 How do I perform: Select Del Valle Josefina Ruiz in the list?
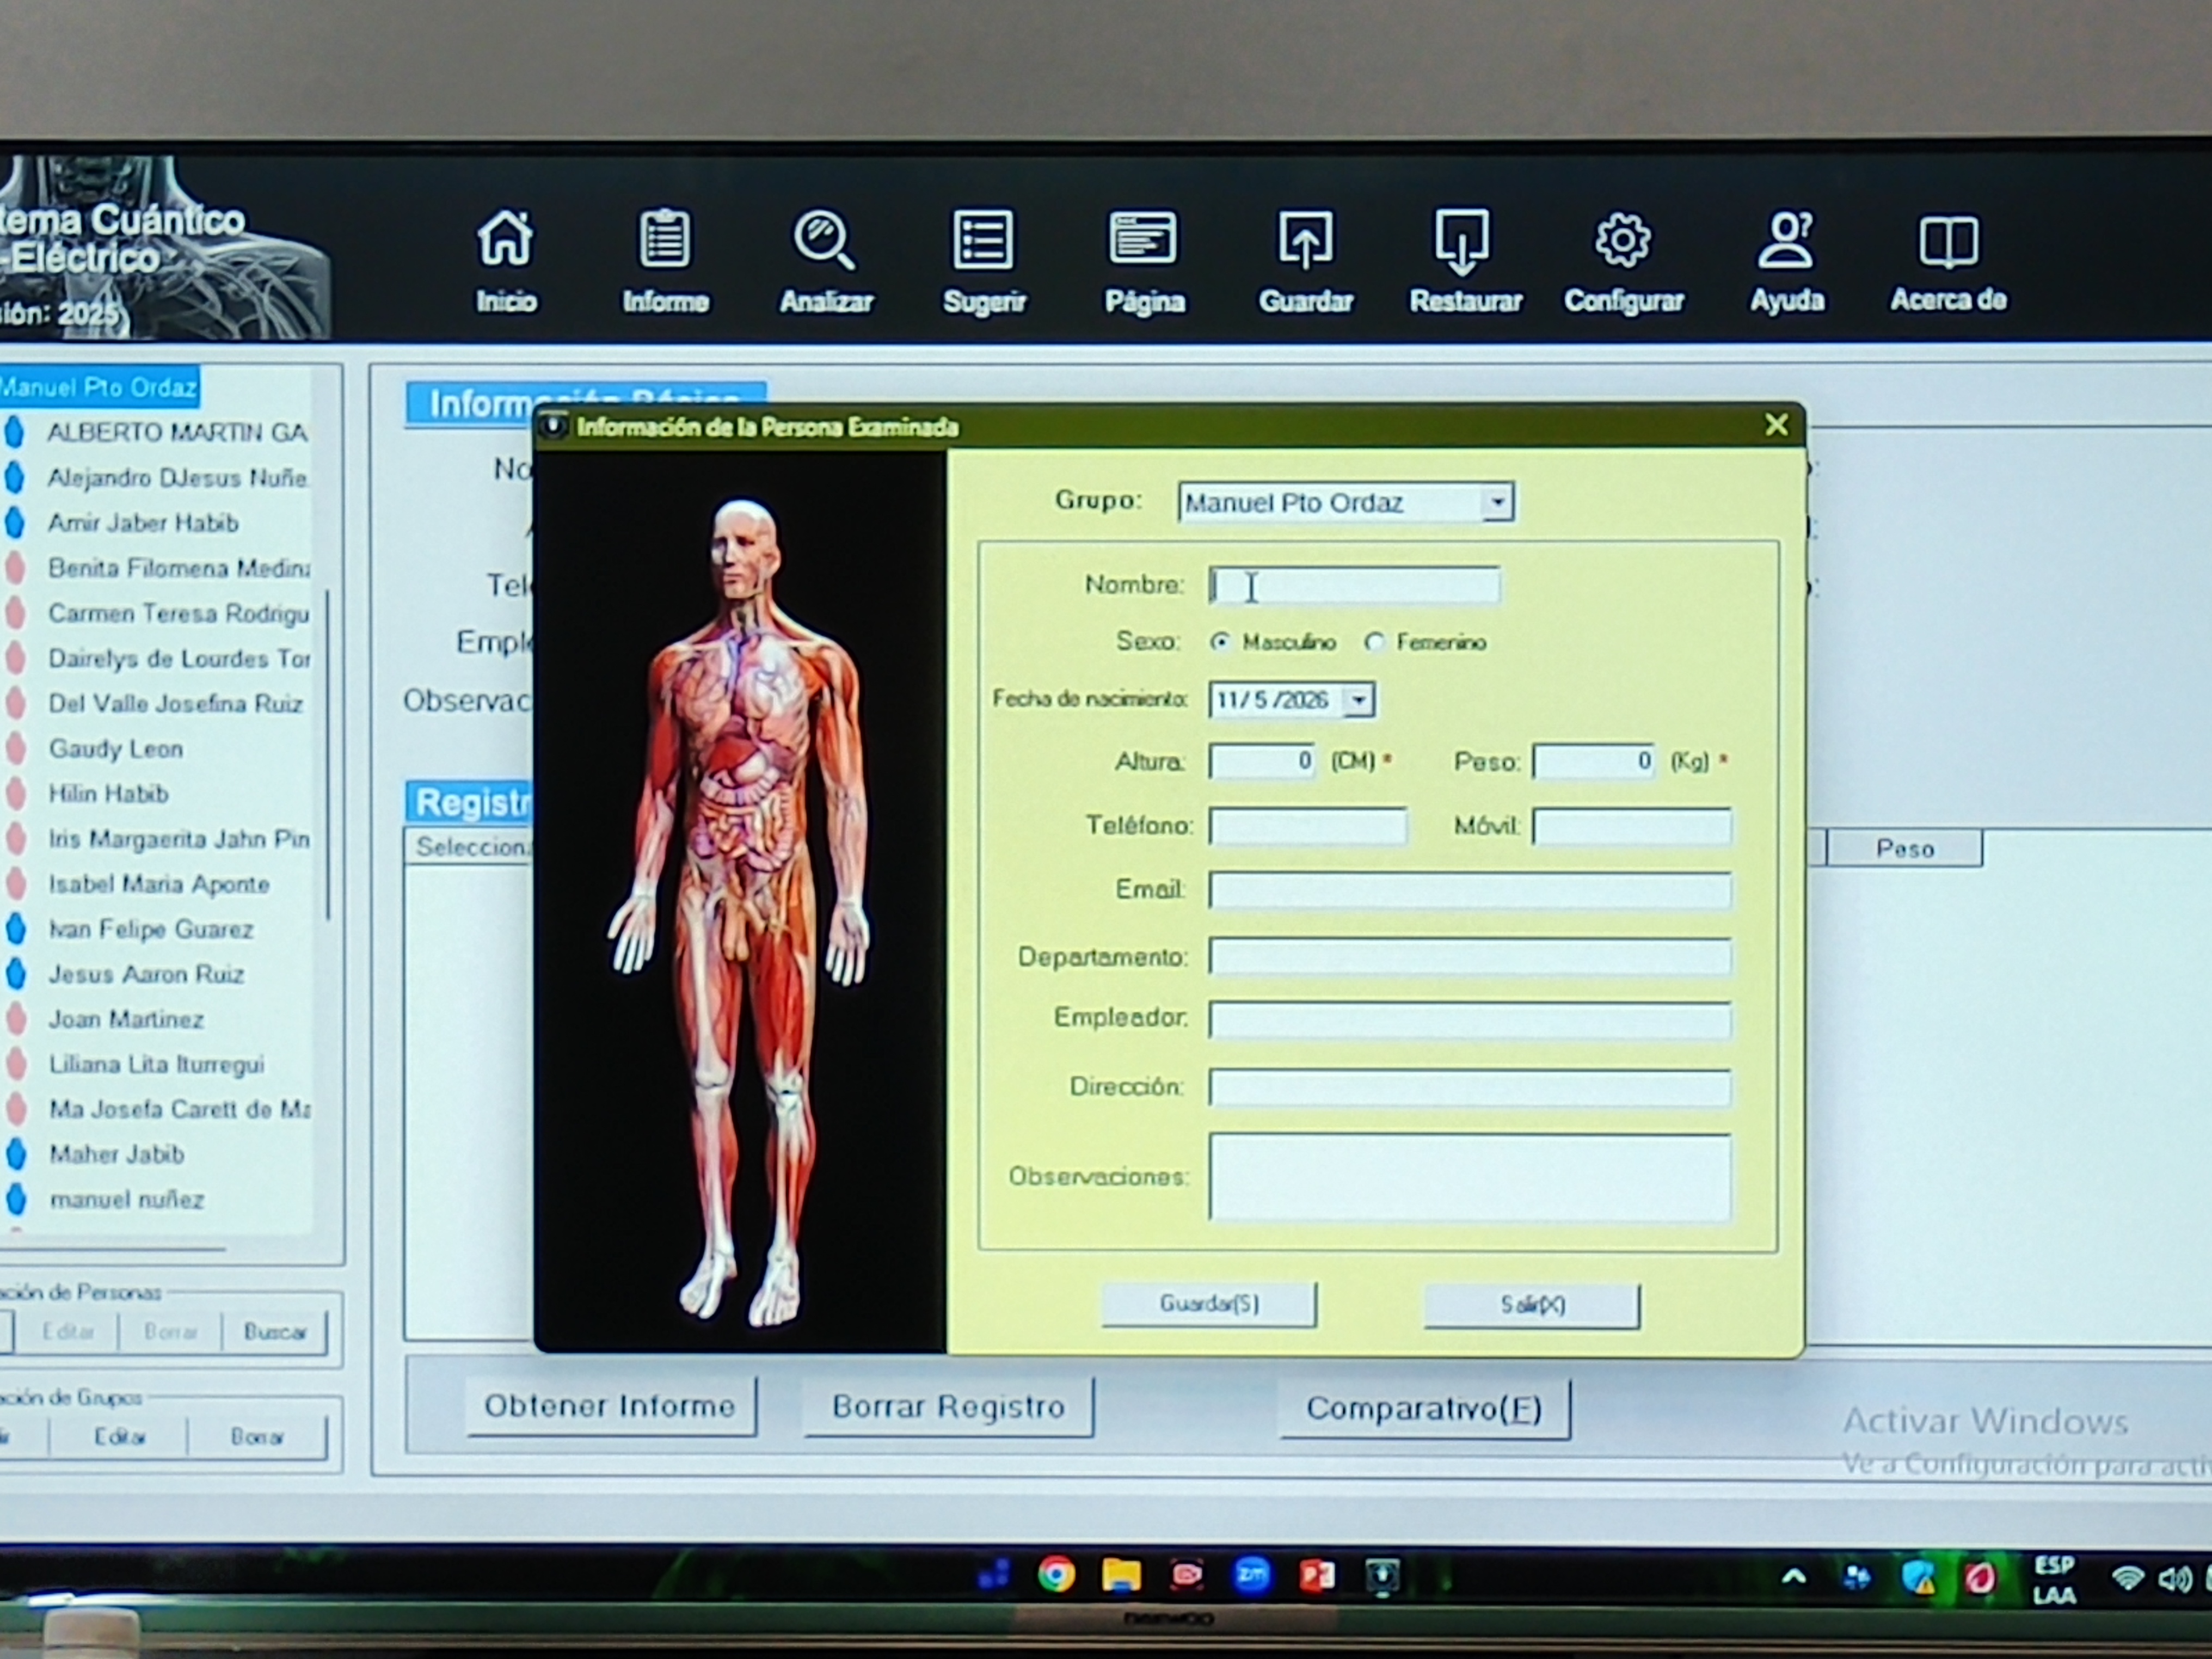pos(175,704)
